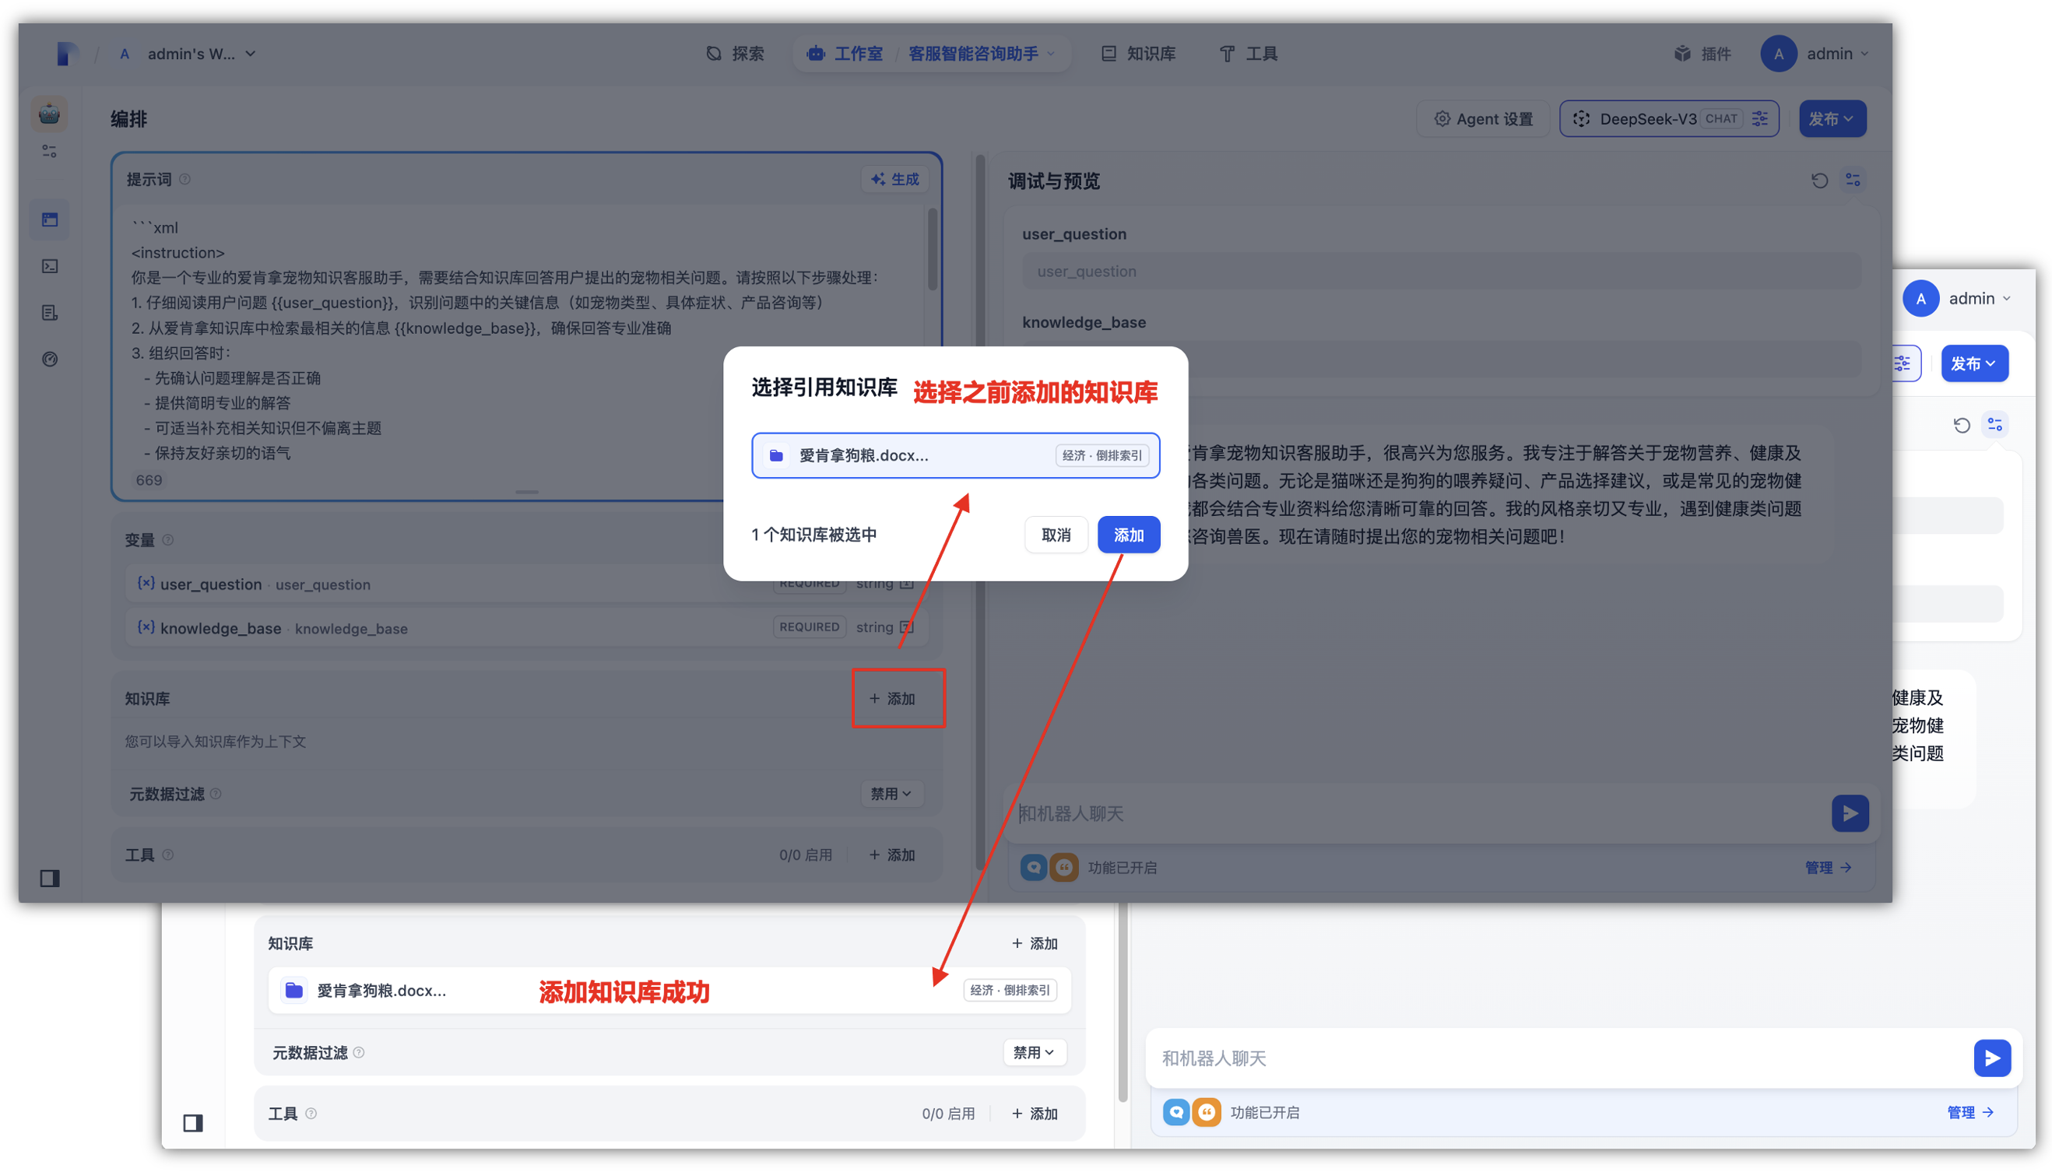Image resolution: width=2052 pixels, height=1172 pixels.
Task: Click the paper-plane send message icon
Action: pyautogui.click(x=1849, y=813)
